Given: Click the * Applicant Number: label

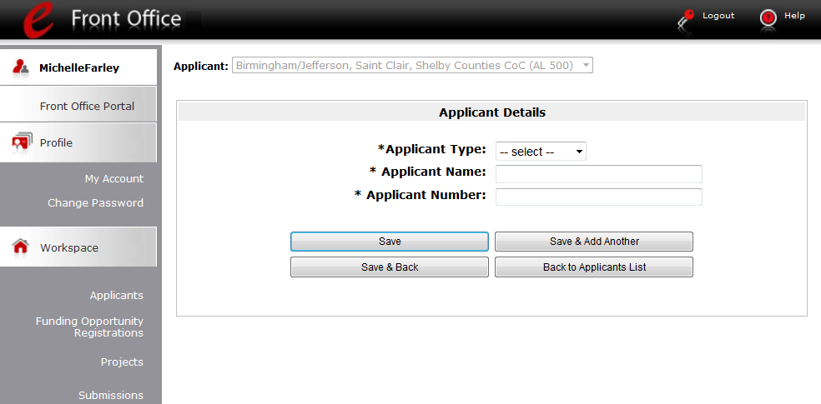Looking at the screenshot, I should point(421,195).
